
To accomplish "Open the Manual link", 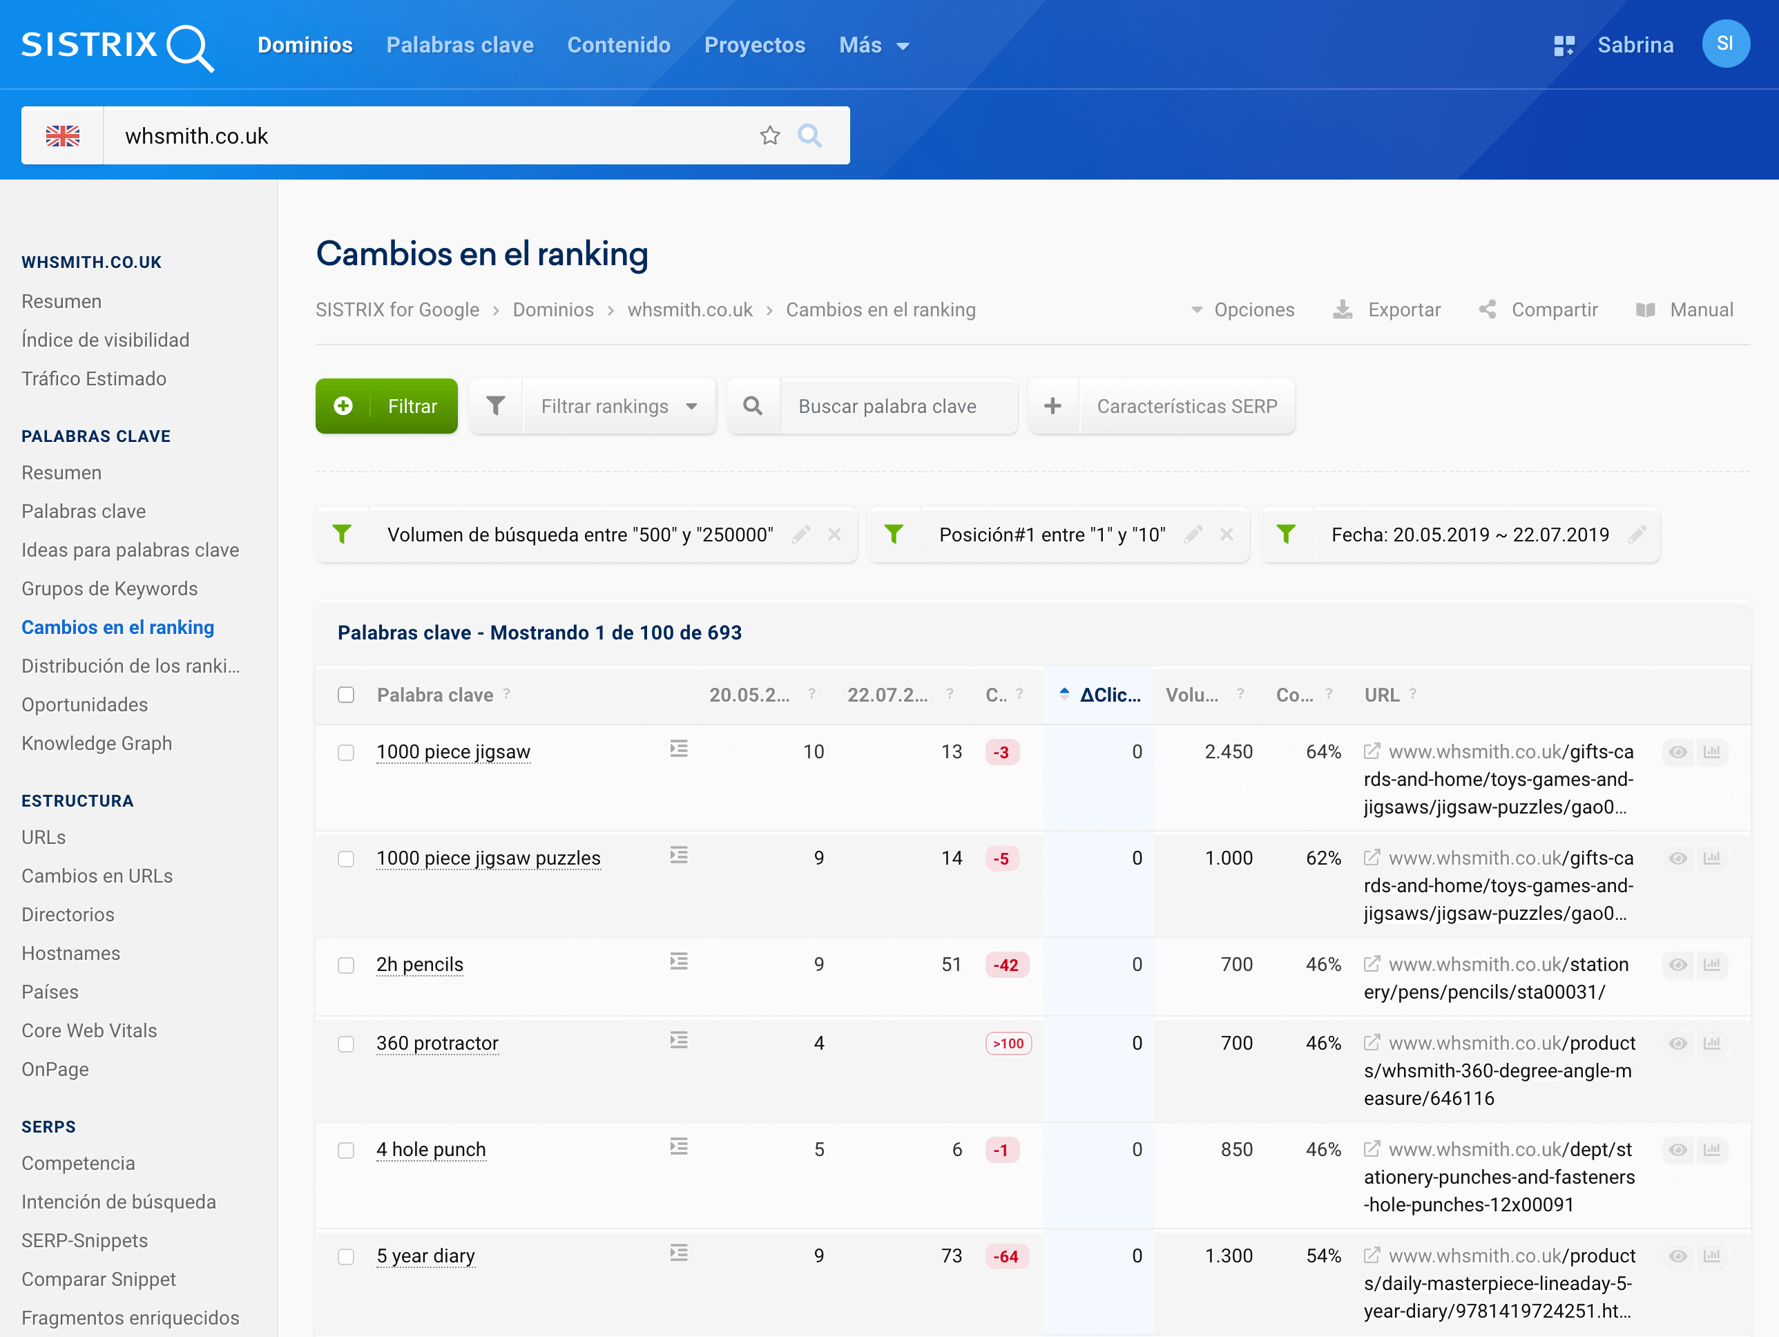I will pos(1685,309).
